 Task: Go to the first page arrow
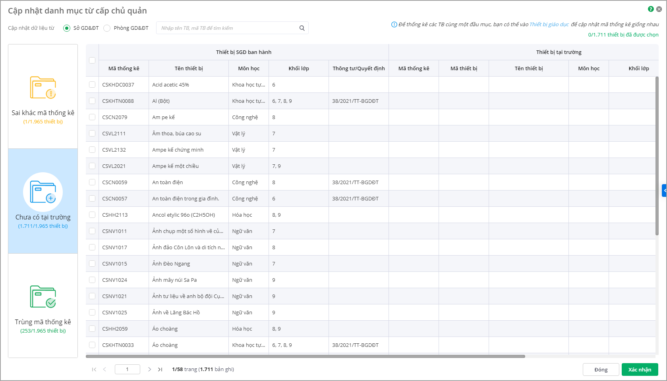(x=94, y=369)
